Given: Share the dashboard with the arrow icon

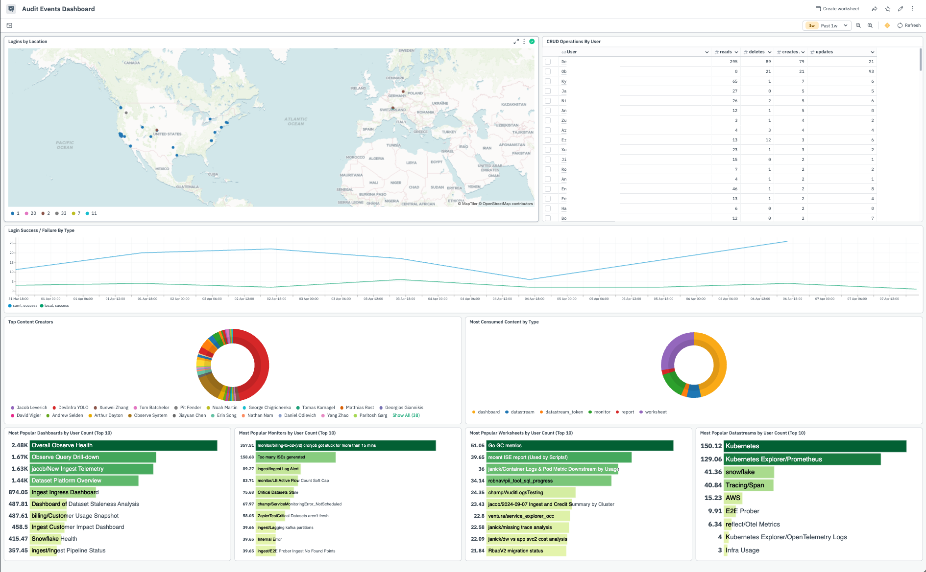Looking at the screenshot, I should pyautogui.click(x=875, y=9).
